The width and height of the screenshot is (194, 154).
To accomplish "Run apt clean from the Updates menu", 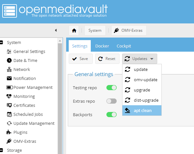I will [x=142, y=110].
